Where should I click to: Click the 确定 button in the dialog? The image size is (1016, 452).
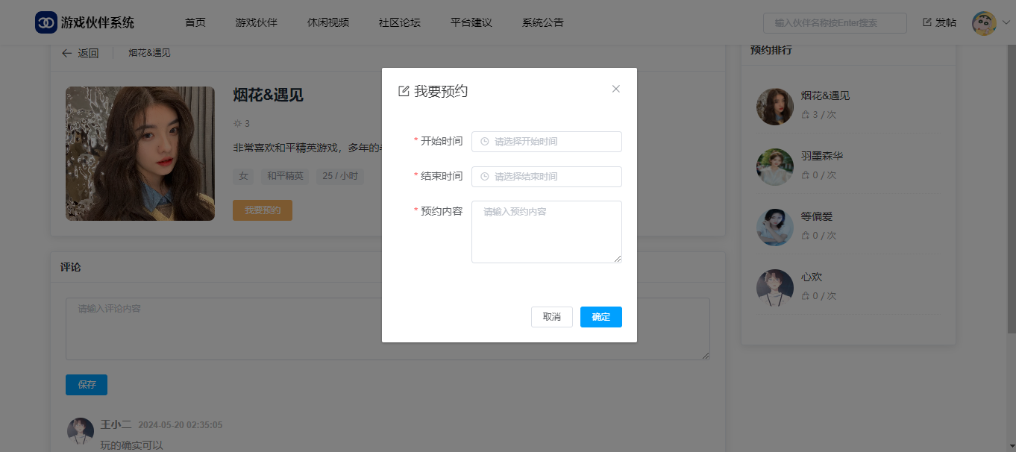click(601, 317)
